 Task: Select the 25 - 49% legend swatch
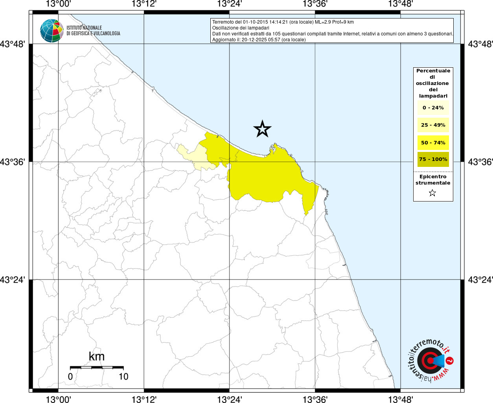pyautogui.click(x=433, y=125)
